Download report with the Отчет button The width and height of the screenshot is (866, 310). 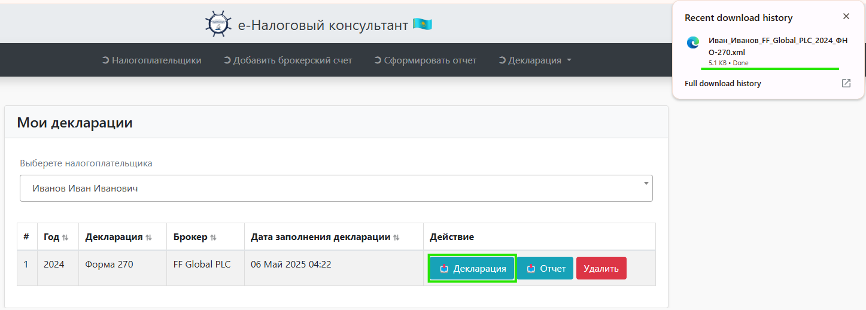point(545,268)
